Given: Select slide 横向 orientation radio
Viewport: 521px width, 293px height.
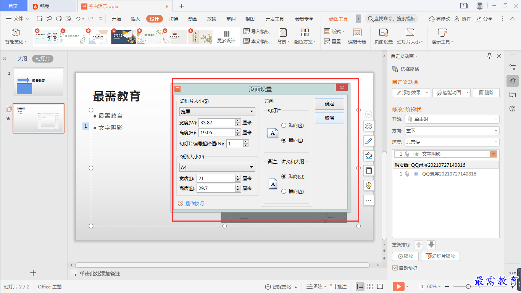Looking at the screenshot, I should (x=284, y=140).
